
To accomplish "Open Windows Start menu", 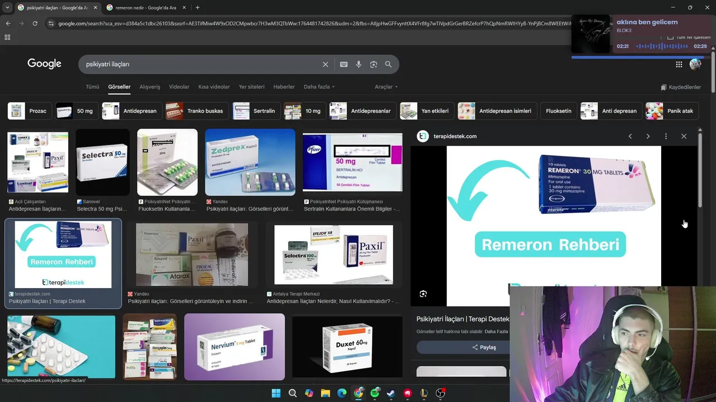I will point(276,393).
